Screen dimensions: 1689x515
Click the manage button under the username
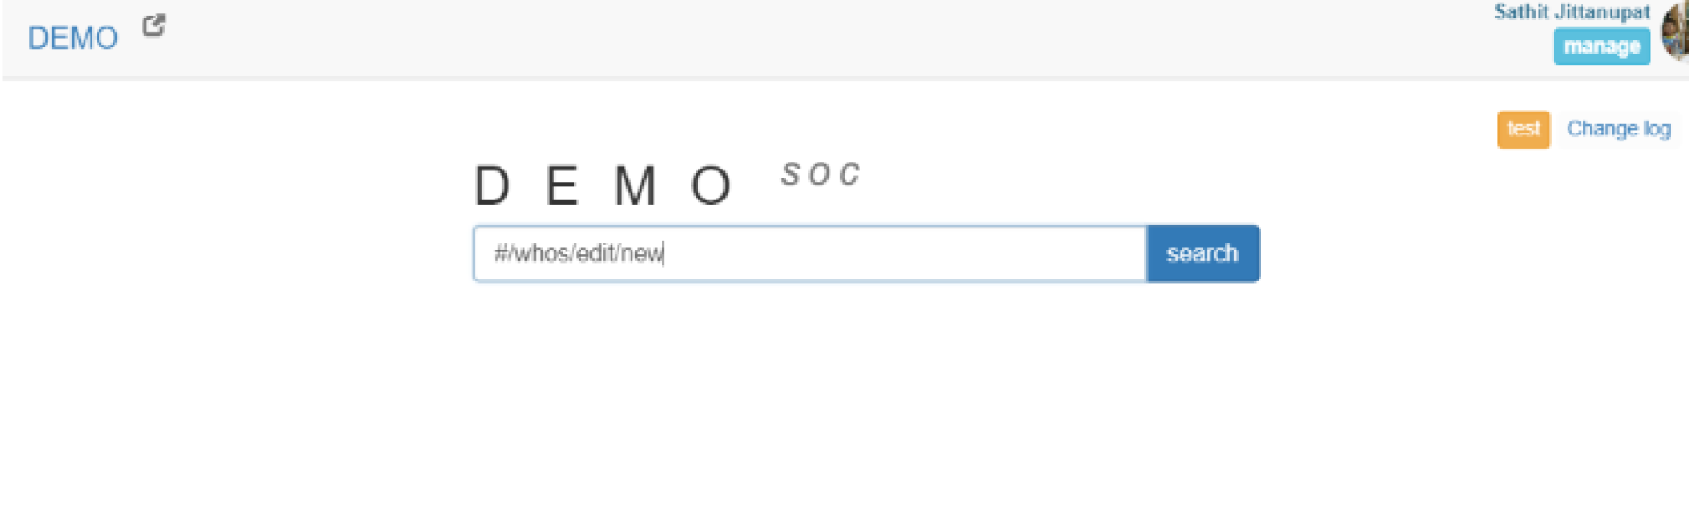(x=1601, y=47)
